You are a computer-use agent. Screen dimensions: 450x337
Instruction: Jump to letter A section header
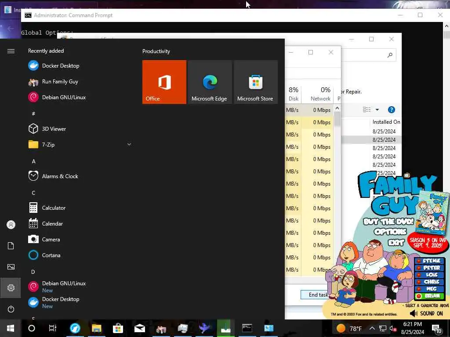(33, 161)
